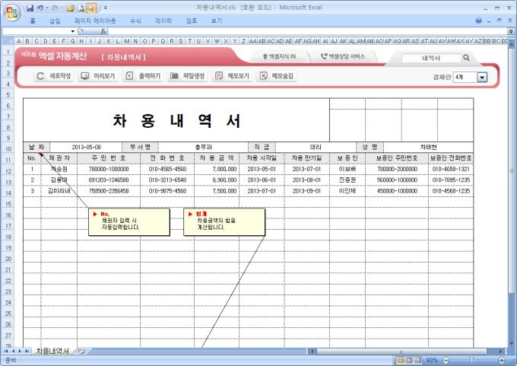Expand the formula bar with chevron
517x366 pixels.
point(511,31)
